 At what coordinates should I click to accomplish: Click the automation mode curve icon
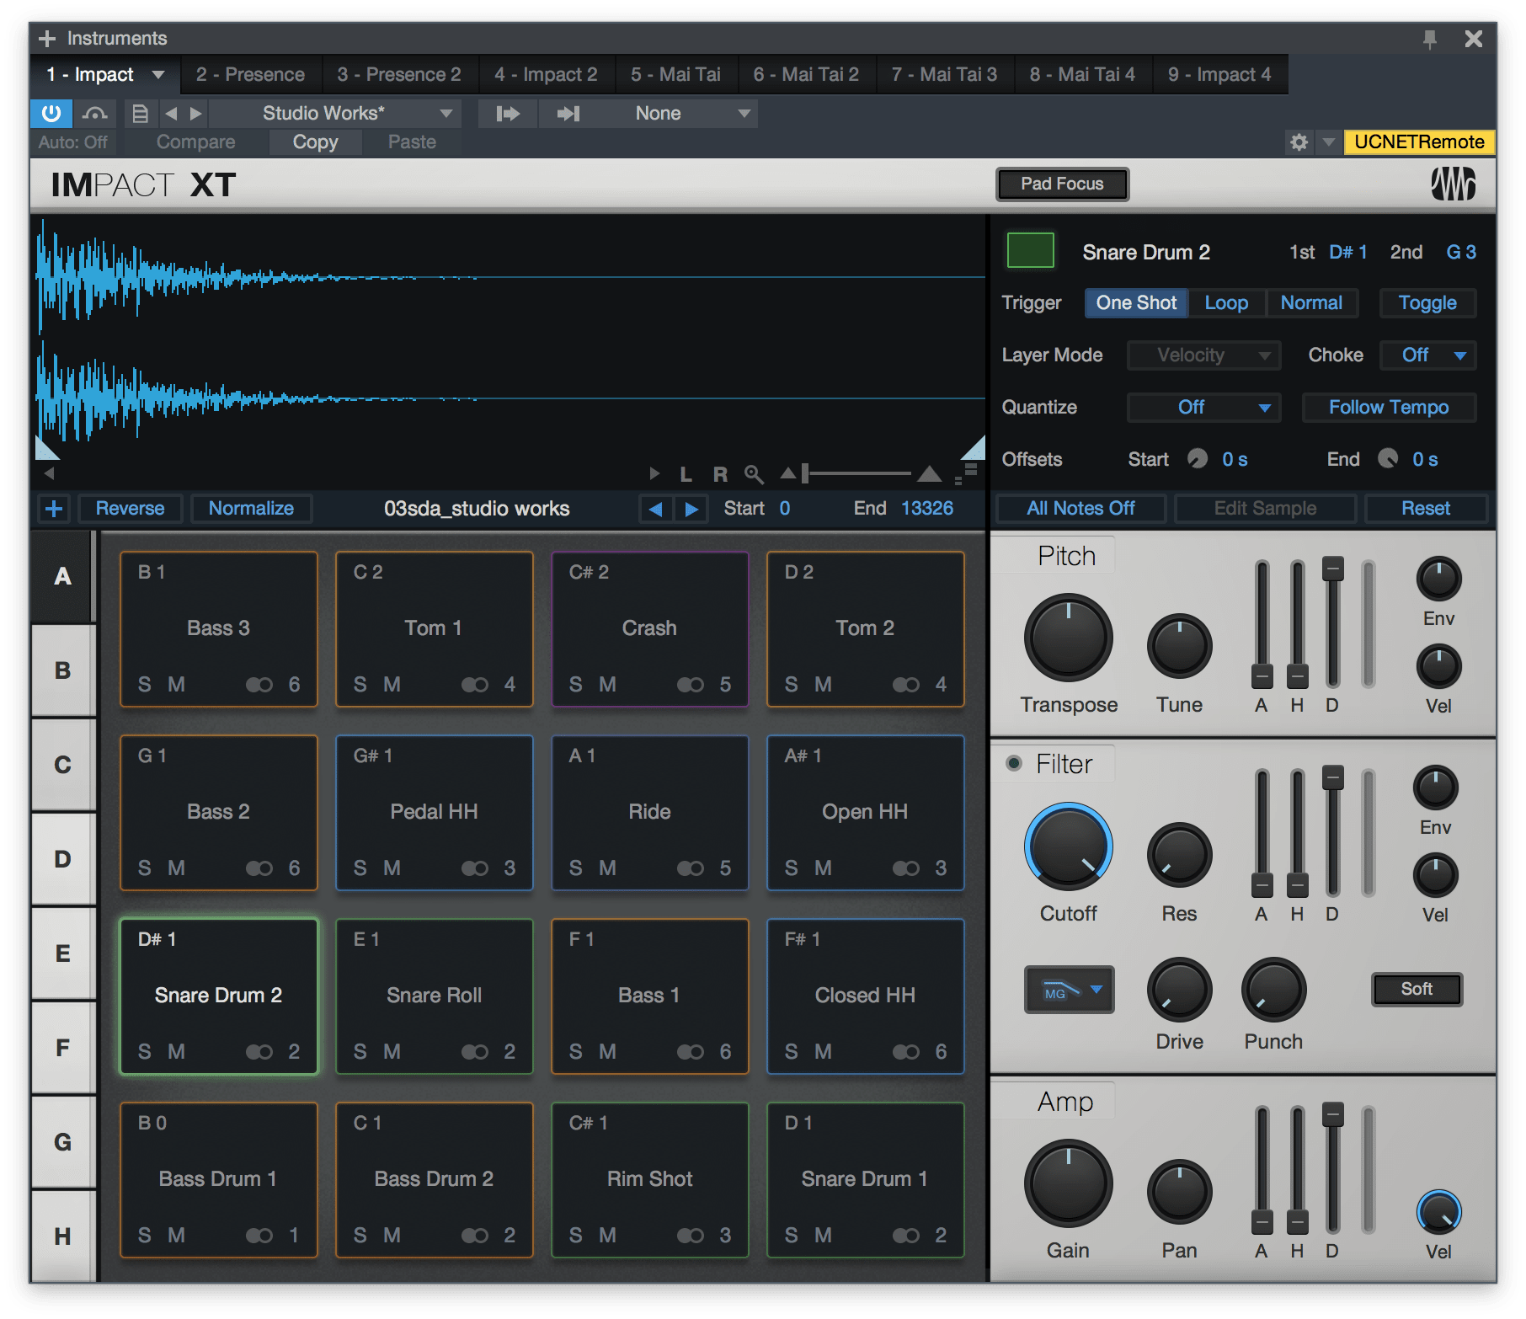(95, 113)
